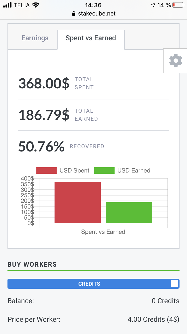The height and width of the screenshot is (334, 187).
Task: Tap the USD Earned legend label
Action: [134, 171]
